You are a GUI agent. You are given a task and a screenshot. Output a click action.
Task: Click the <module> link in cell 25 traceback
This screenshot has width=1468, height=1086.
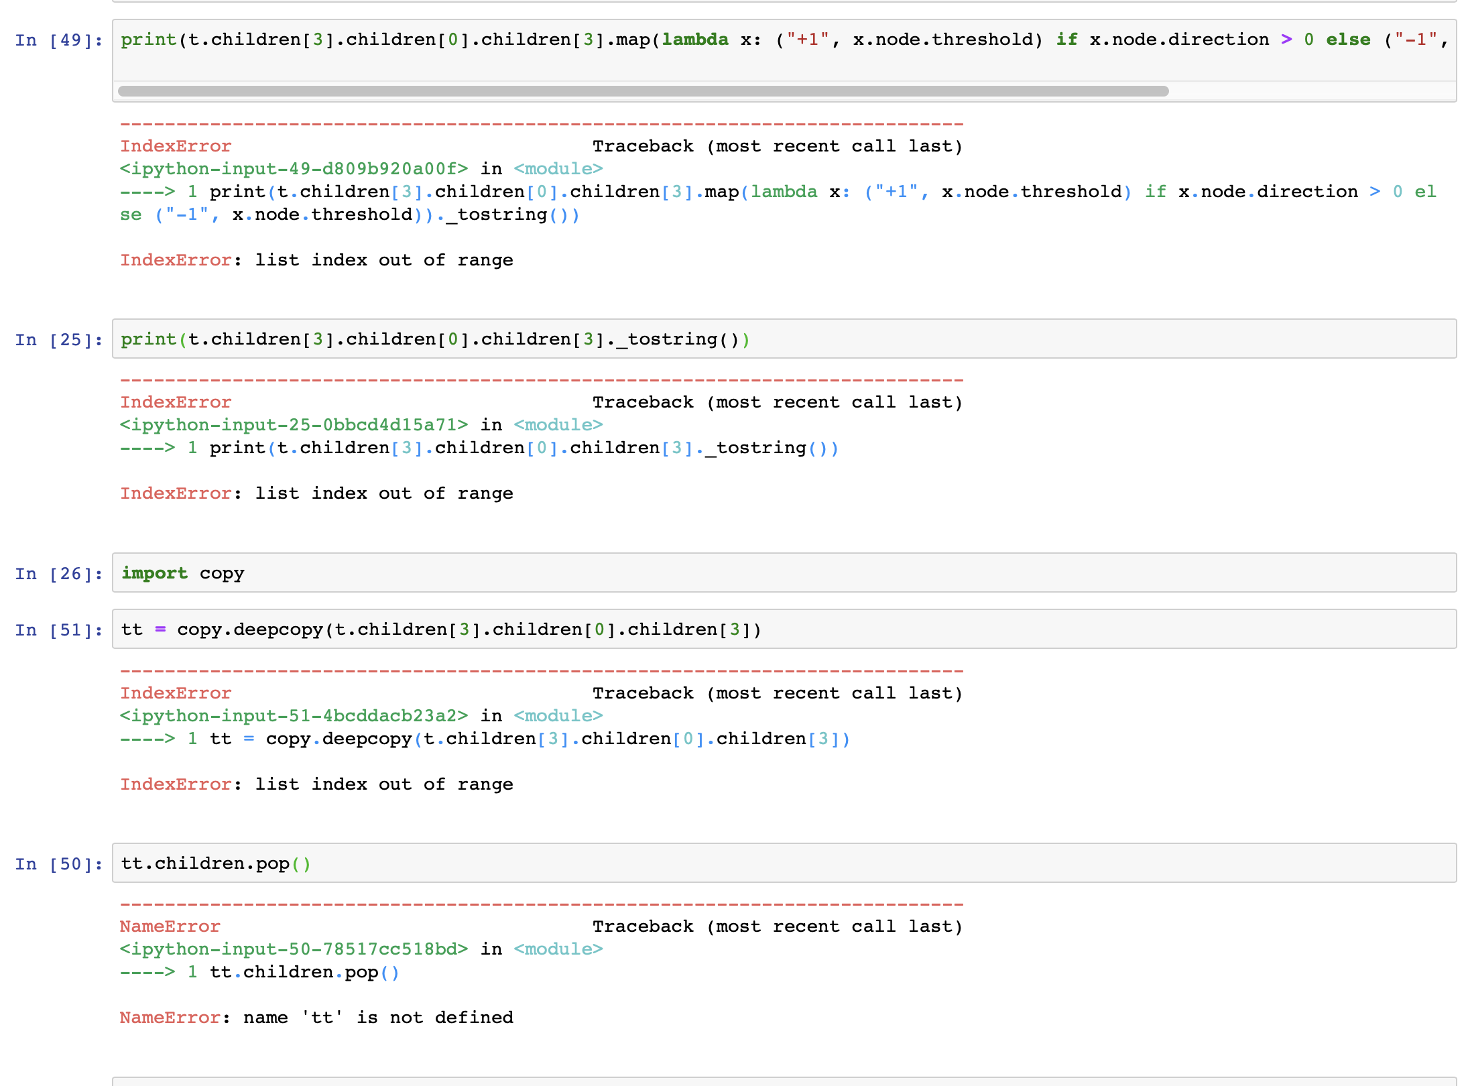point(558,424)
